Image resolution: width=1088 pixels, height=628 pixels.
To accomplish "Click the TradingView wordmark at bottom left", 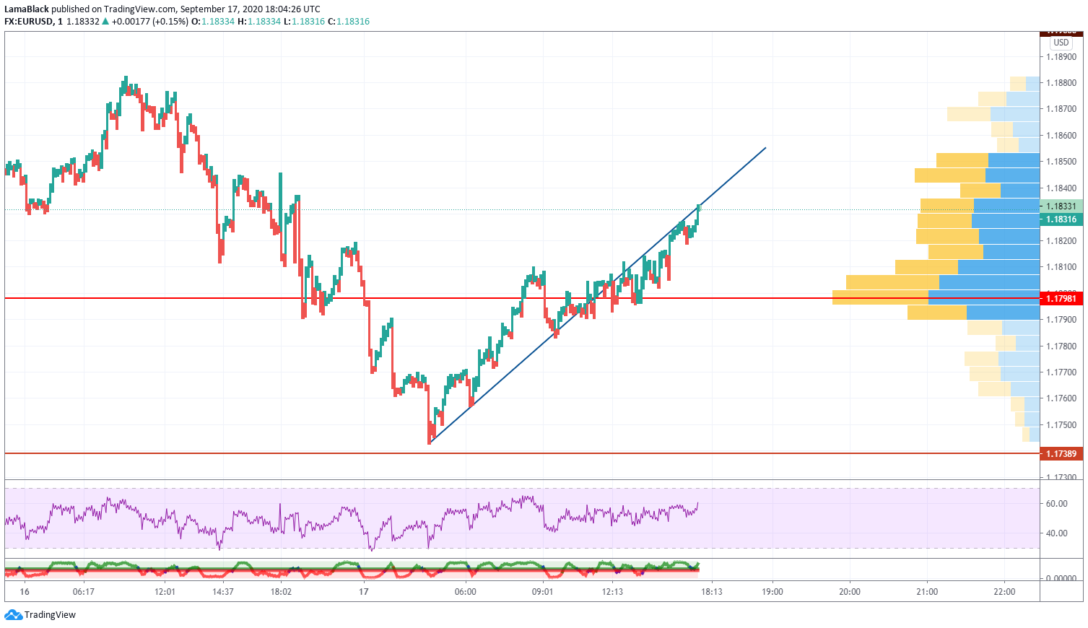I will coord(50,615).
